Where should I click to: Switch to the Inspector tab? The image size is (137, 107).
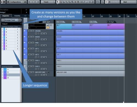6,16
